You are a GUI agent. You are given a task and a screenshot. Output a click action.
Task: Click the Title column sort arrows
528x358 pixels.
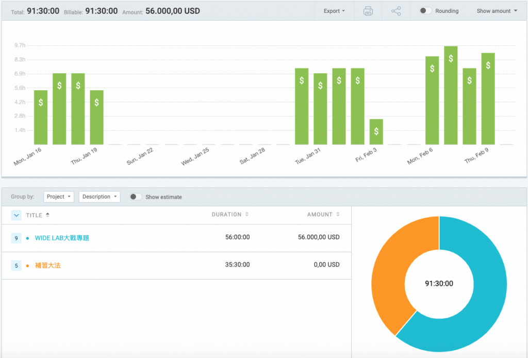click(x=47, y=215)
